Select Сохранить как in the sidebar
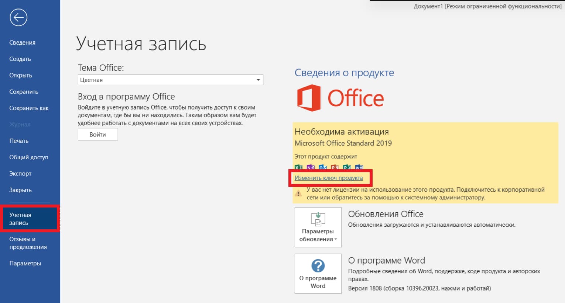Viewport: 565px width, 303px height. coord(29,108)
